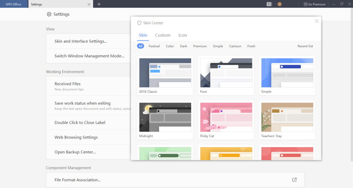The width and height of the screenshot is (353, 188).
Task: Click the Component Management heading
Action: pos(68,168)
